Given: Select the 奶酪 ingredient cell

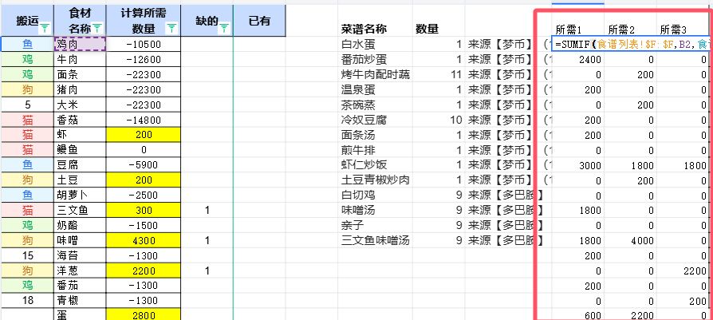Looking at the screenshot, I should point(80,225).
